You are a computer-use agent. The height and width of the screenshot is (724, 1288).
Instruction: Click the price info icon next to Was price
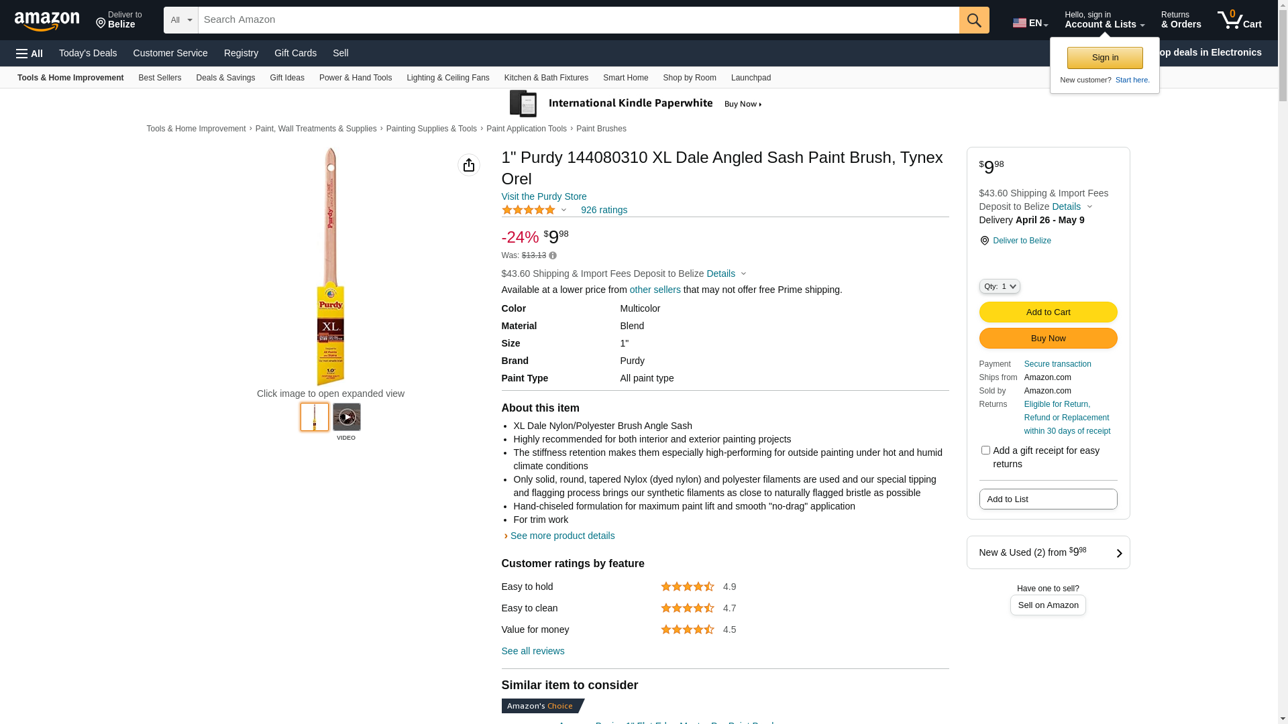coord(553,255)
